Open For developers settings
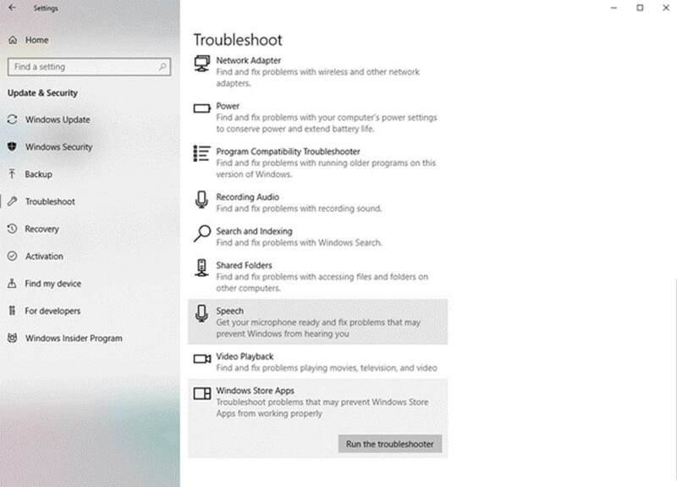 click(x=52, y=311)
